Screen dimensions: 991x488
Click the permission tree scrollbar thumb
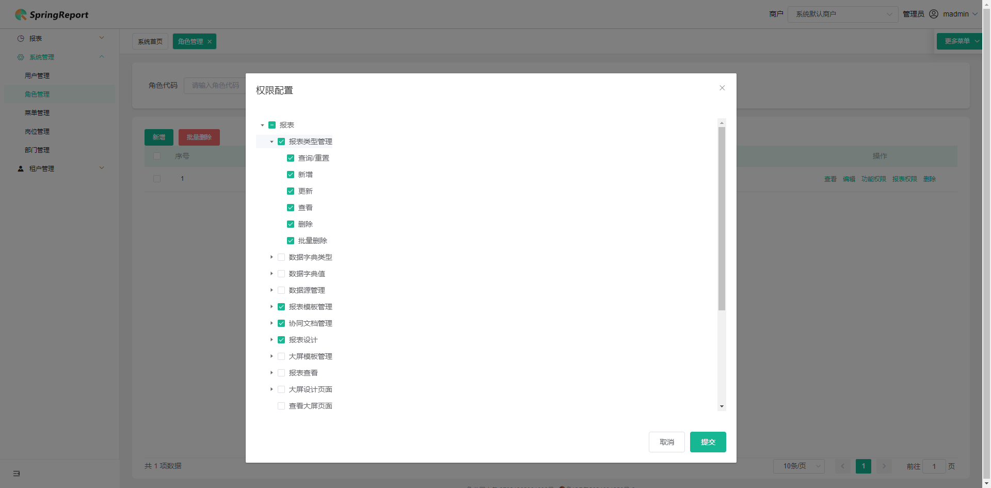722,219
